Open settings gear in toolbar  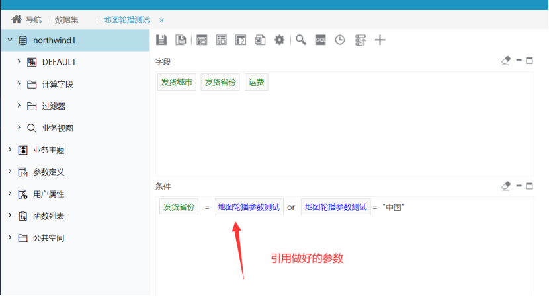tap(279, 40)
